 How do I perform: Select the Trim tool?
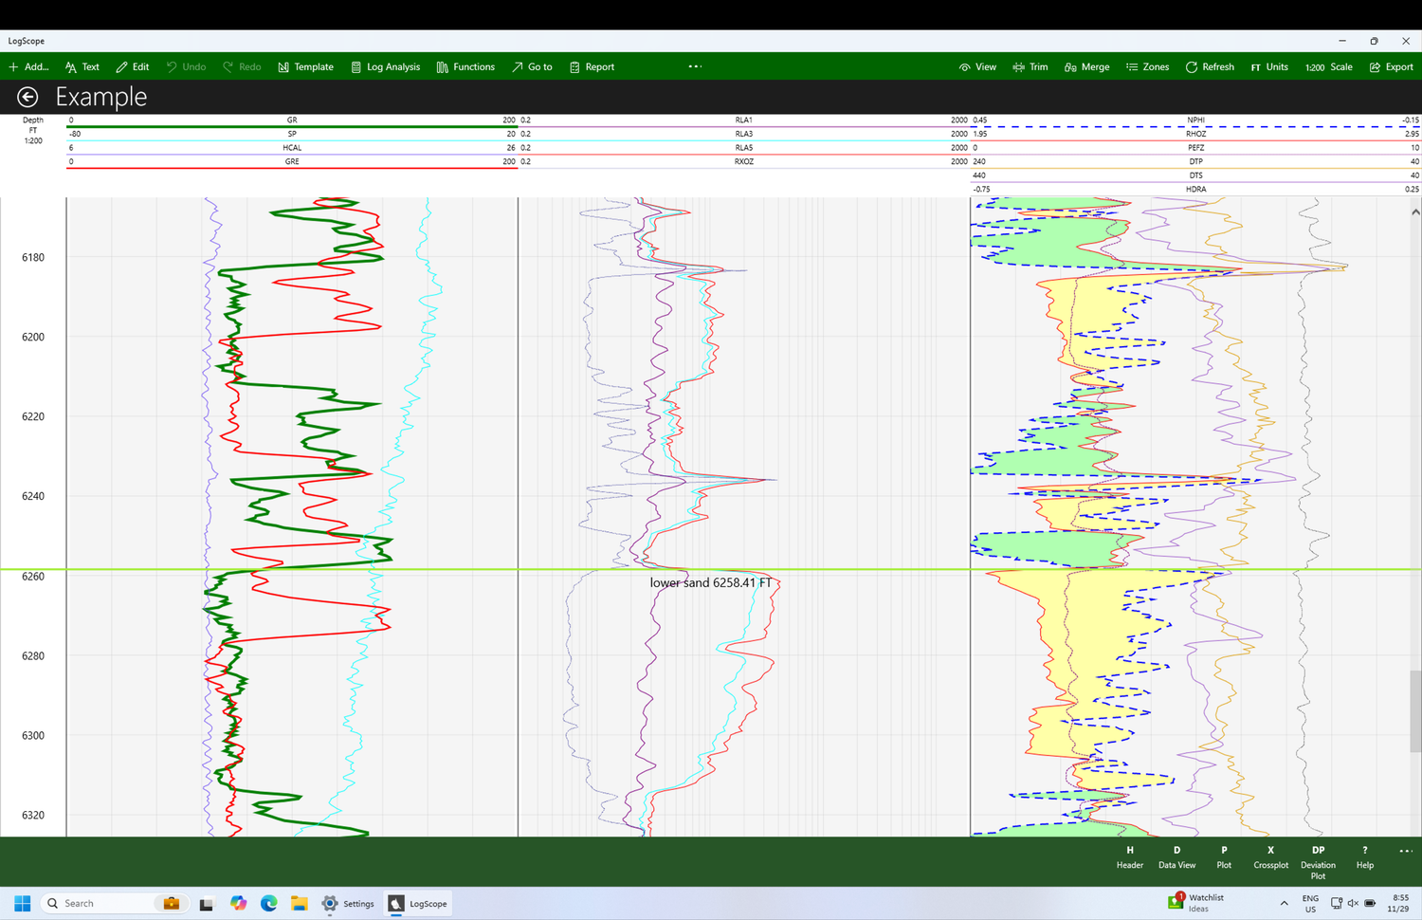[x=1030, y=67]
